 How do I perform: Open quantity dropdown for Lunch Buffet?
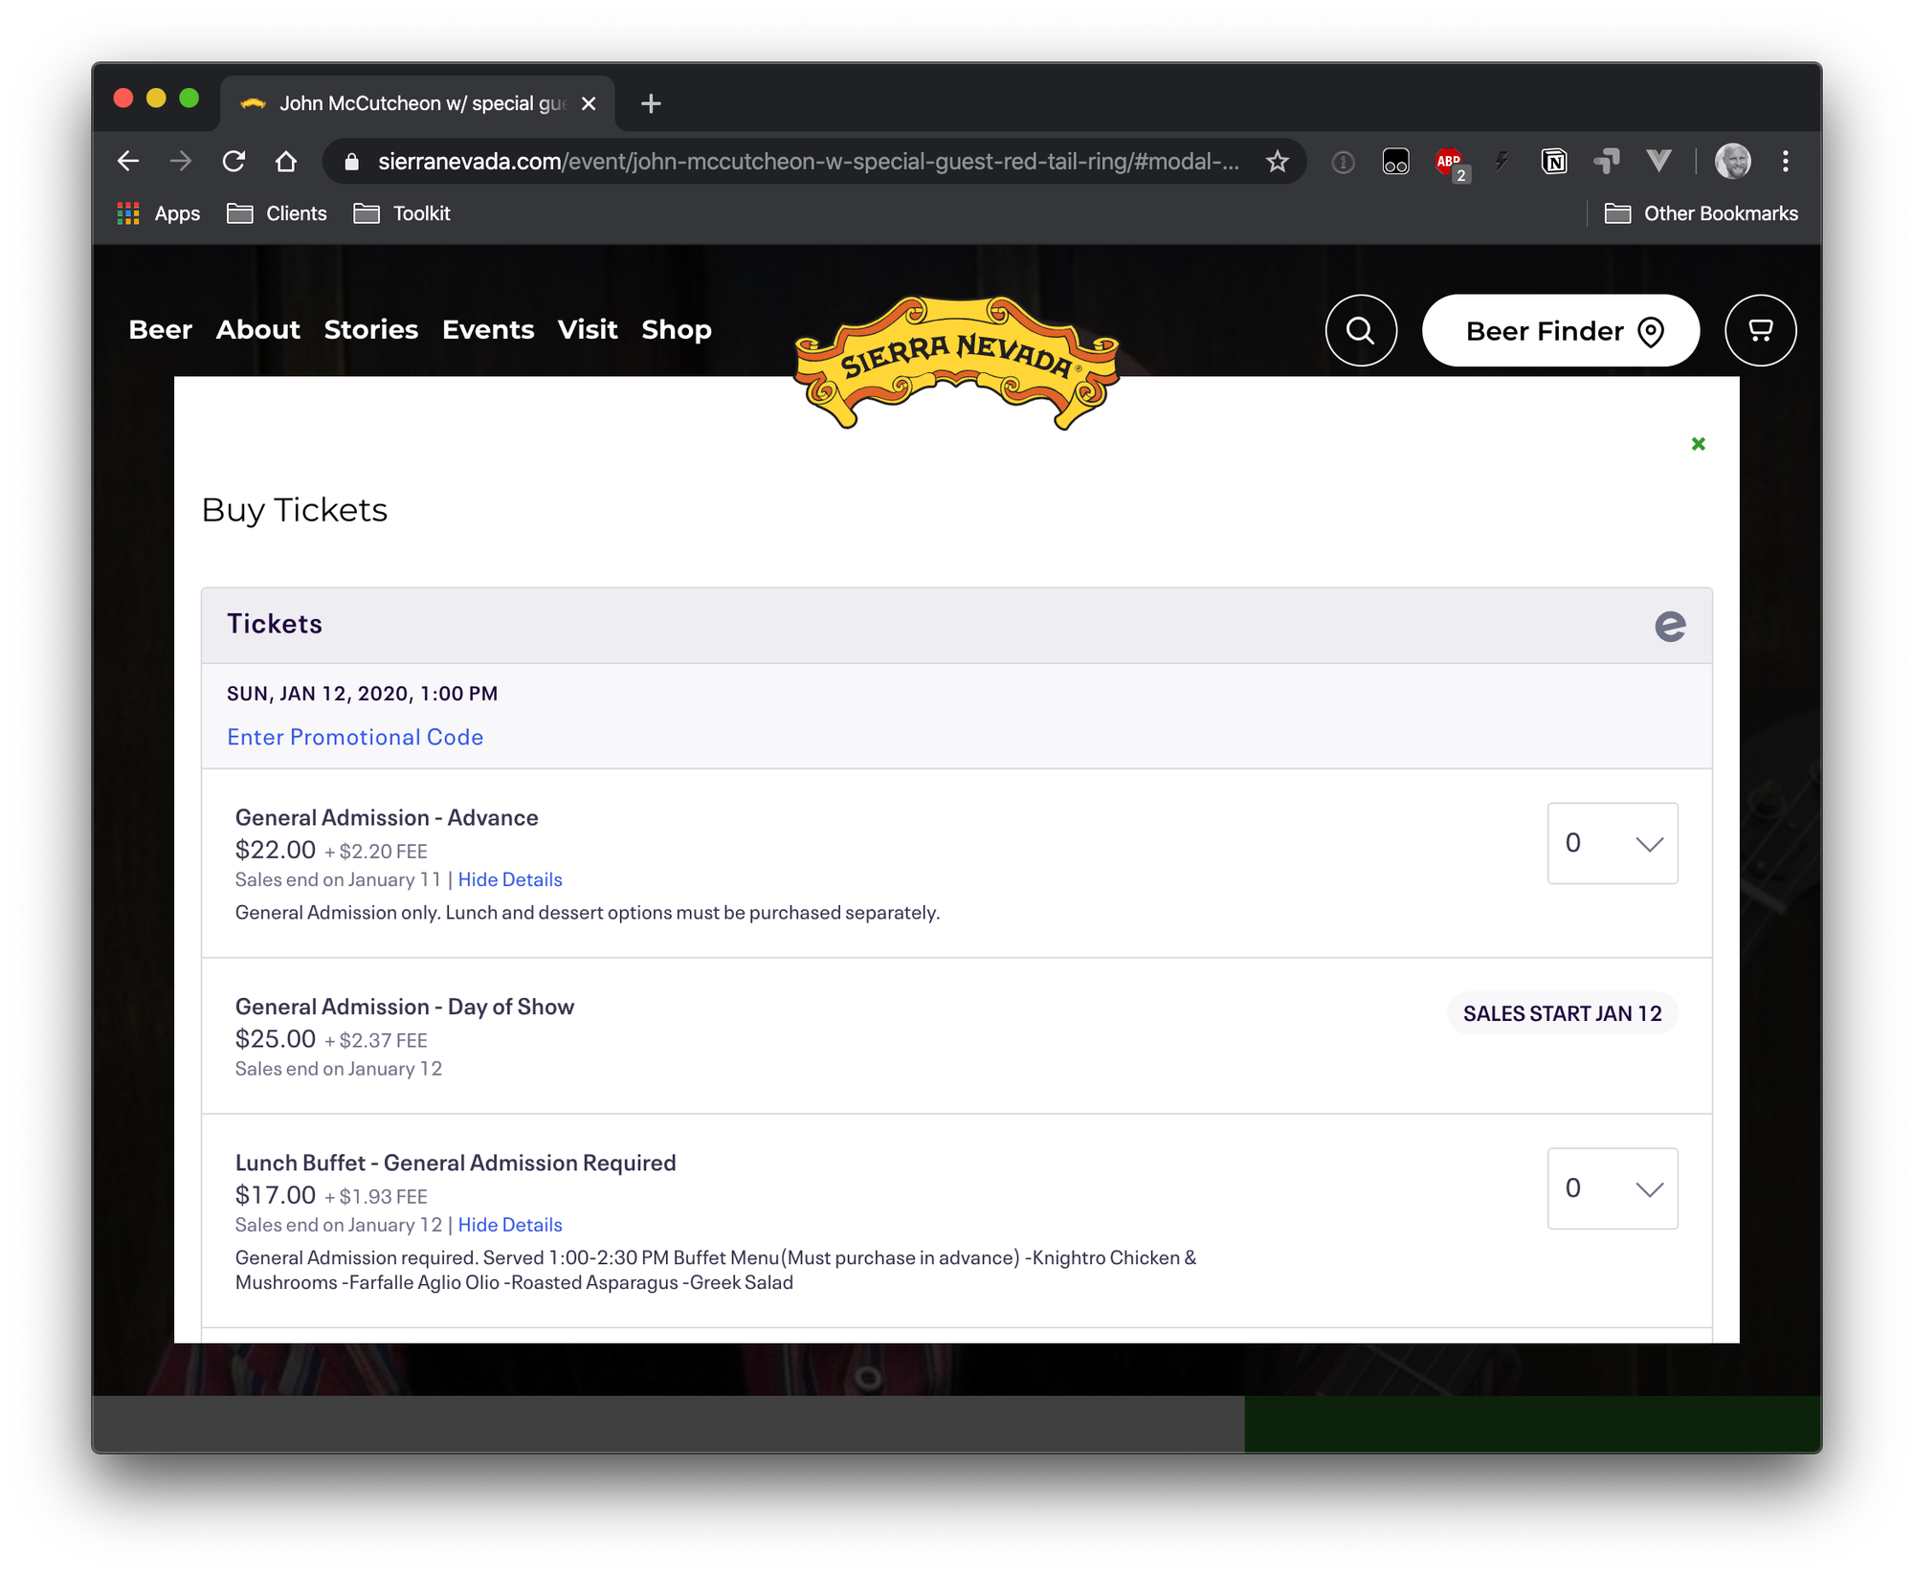click(1612, 1188)
